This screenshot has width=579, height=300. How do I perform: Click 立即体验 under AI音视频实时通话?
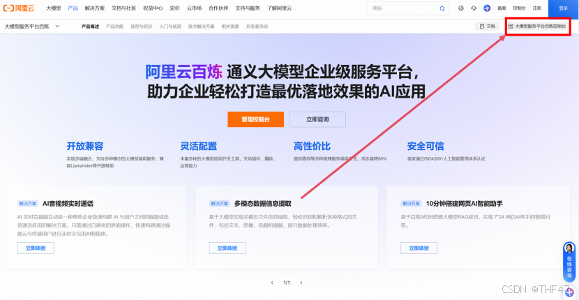36,248
